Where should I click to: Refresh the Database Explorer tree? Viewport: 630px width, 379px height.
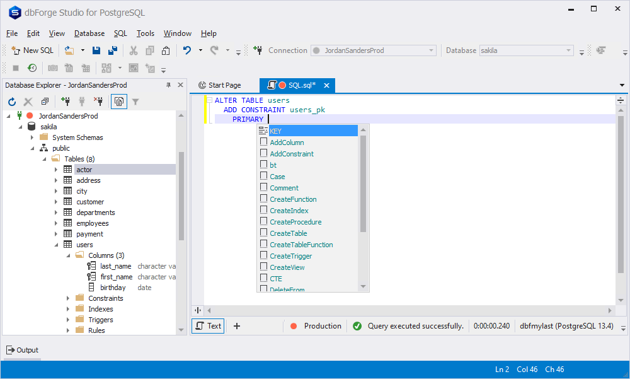(x=11, y=101)
